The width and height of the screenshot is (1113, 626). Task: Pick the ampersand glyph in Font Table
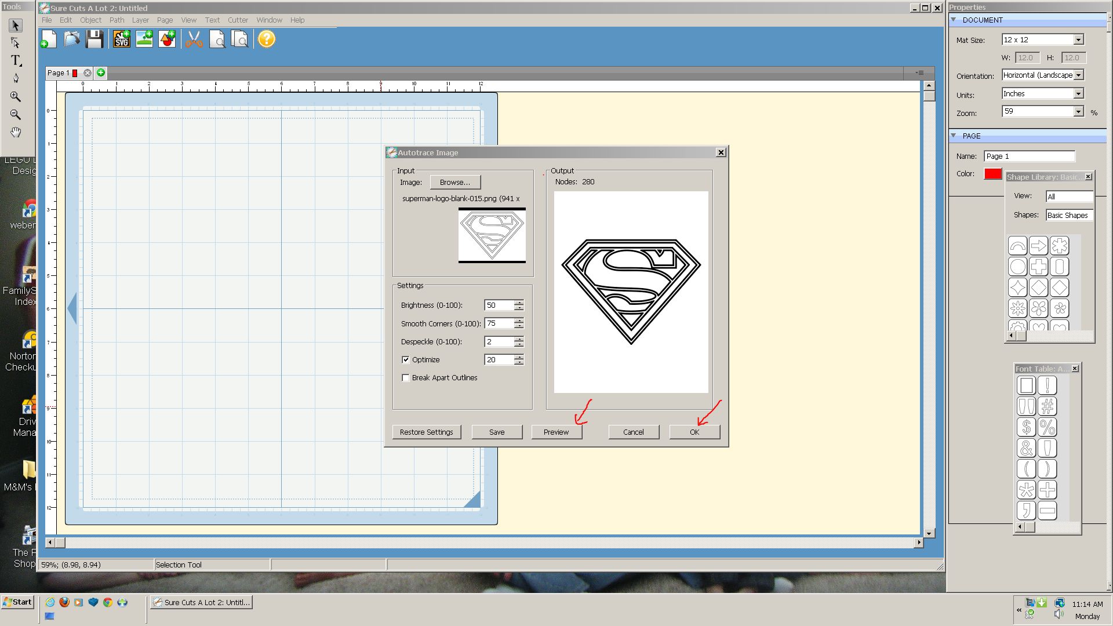1026,448
